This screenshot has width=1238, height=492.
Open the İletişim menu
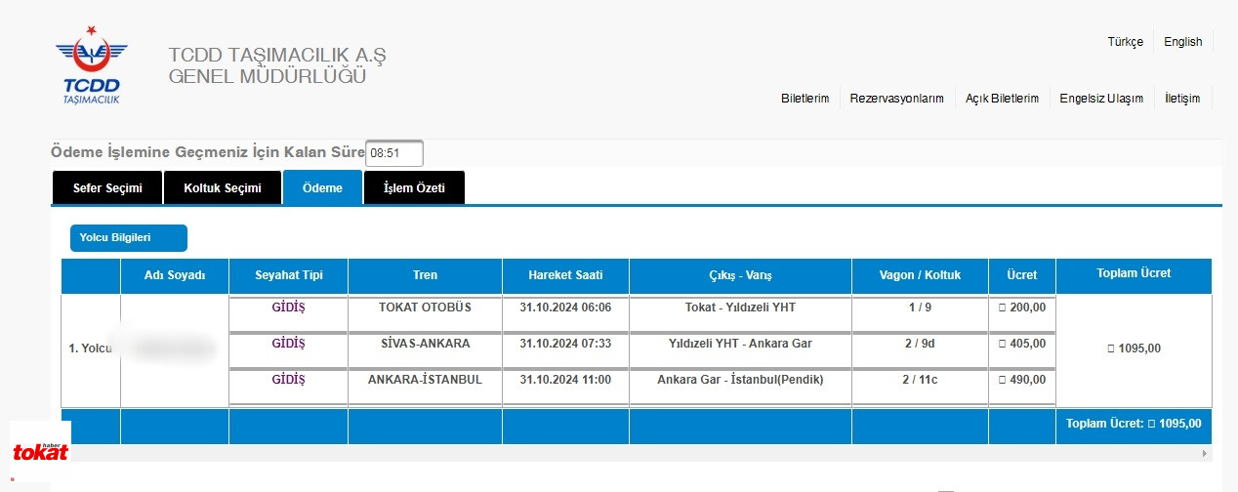point(1182,99)
